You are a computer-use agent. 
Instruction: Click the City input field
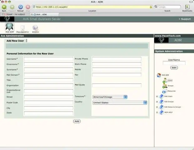pyautogui.click(x=48, y=108)
